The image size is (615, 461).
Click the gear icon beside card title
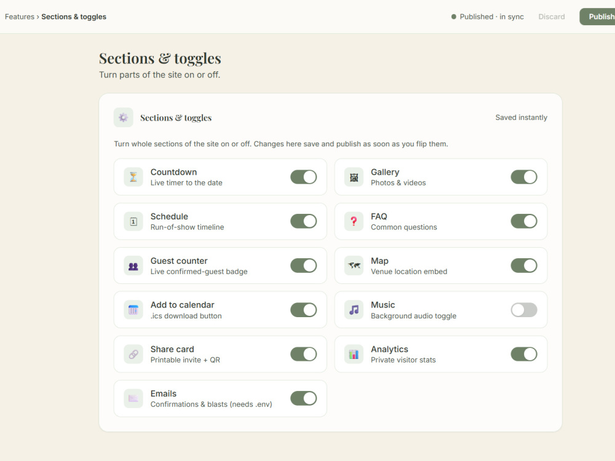pyautogui.click(x=124, y=117)
